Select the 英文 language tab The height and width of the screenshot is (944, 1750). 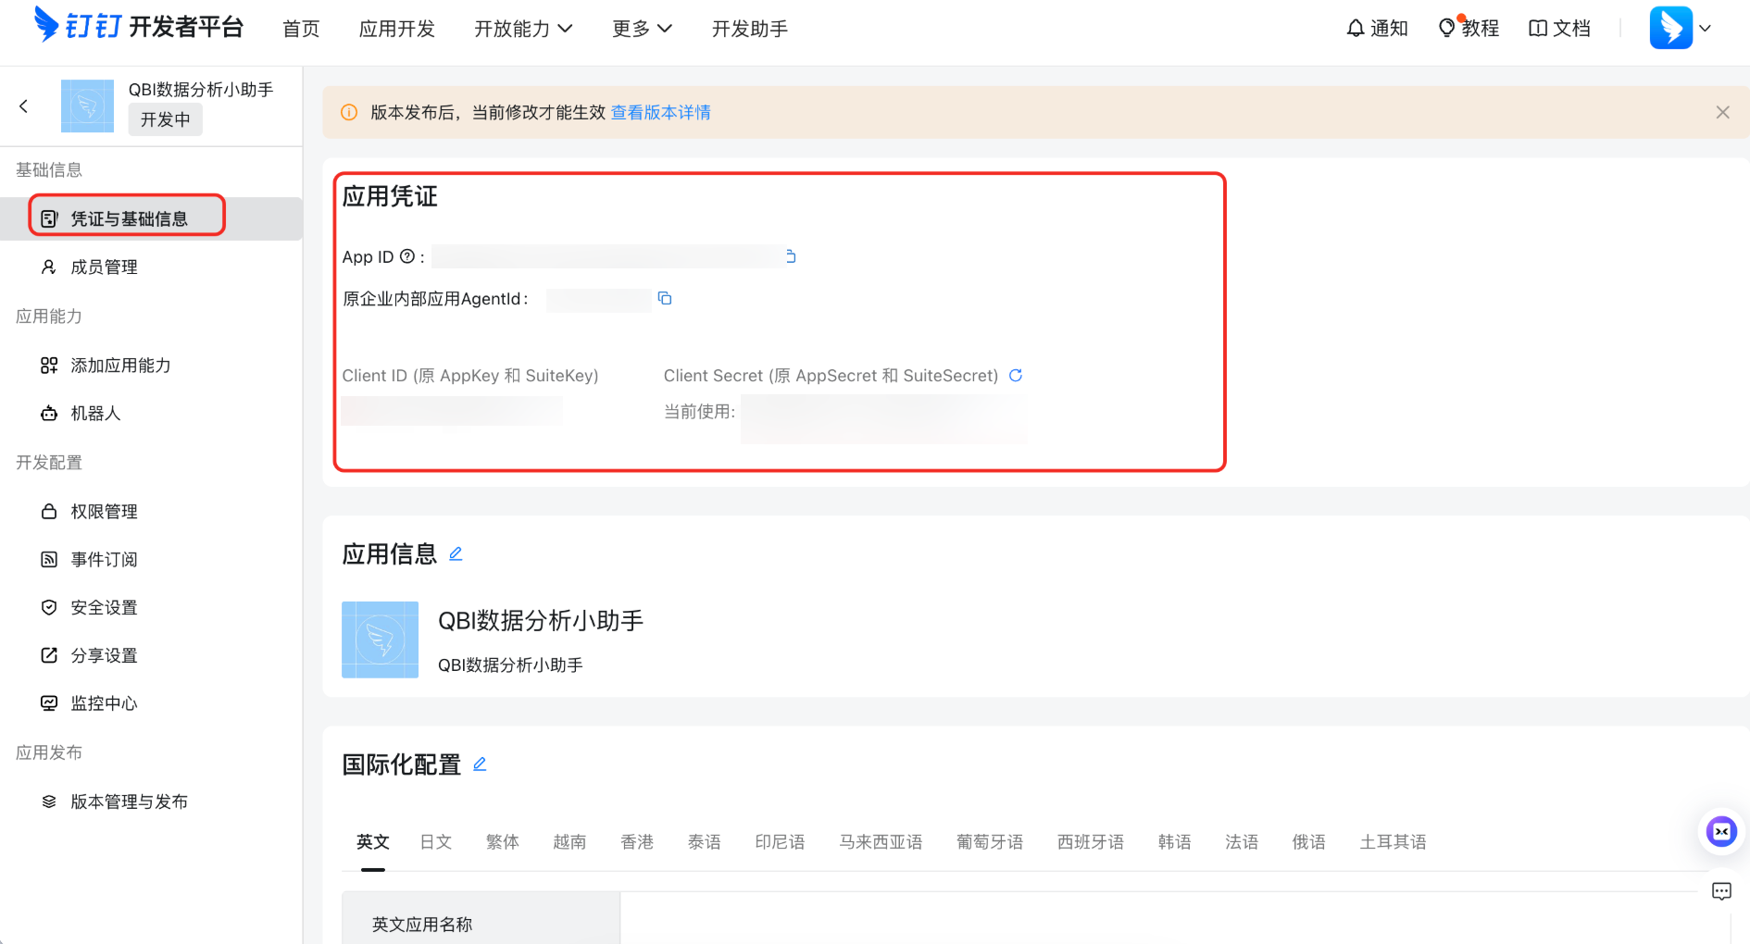(373, 842)
